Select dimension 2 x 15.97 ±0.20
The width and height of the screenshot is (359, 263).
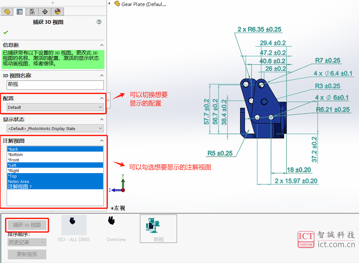click(296, 181)
